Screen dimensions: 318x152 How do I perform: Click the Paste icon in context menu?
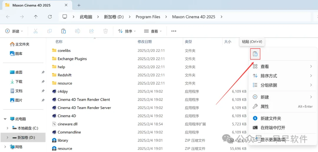(x=255, y=54)
